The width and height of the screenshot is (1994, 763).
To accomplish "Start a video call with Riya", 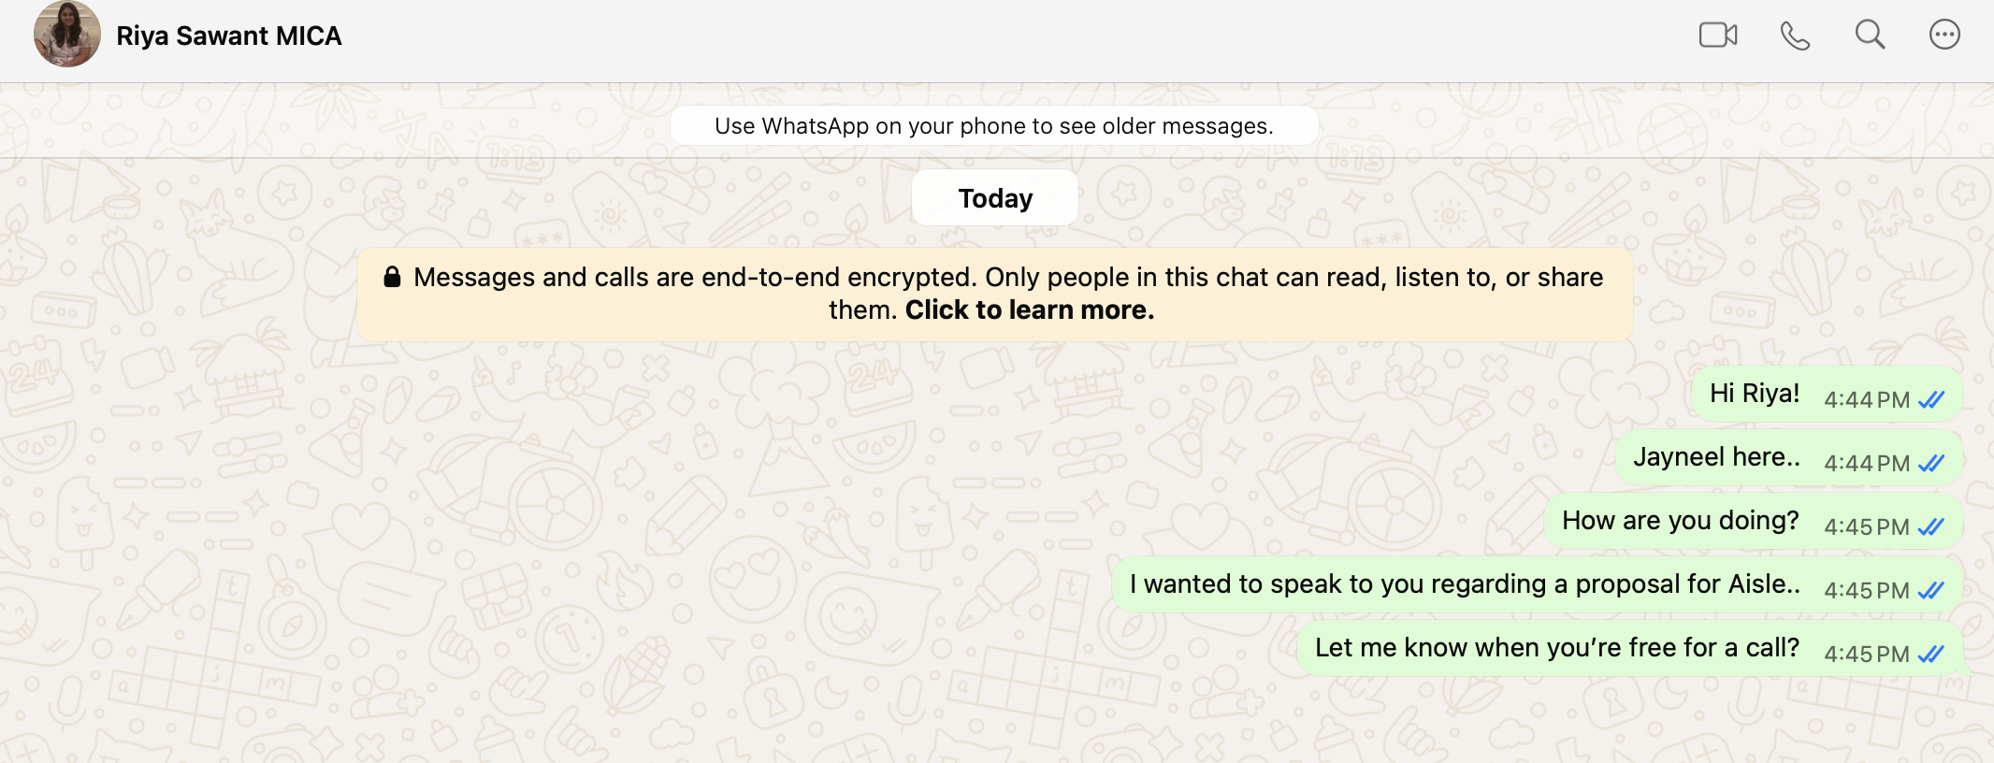I will [x=1718, y=36].
